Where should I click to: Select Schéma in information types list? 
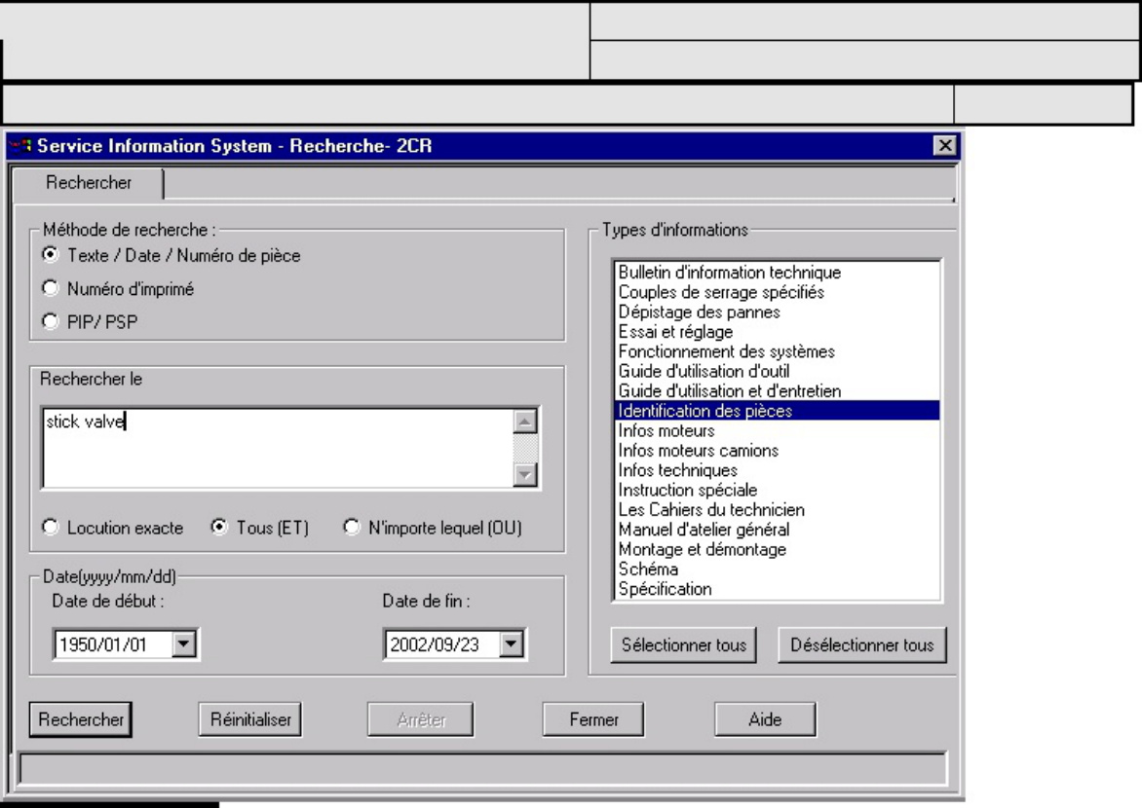pos(778,569)
